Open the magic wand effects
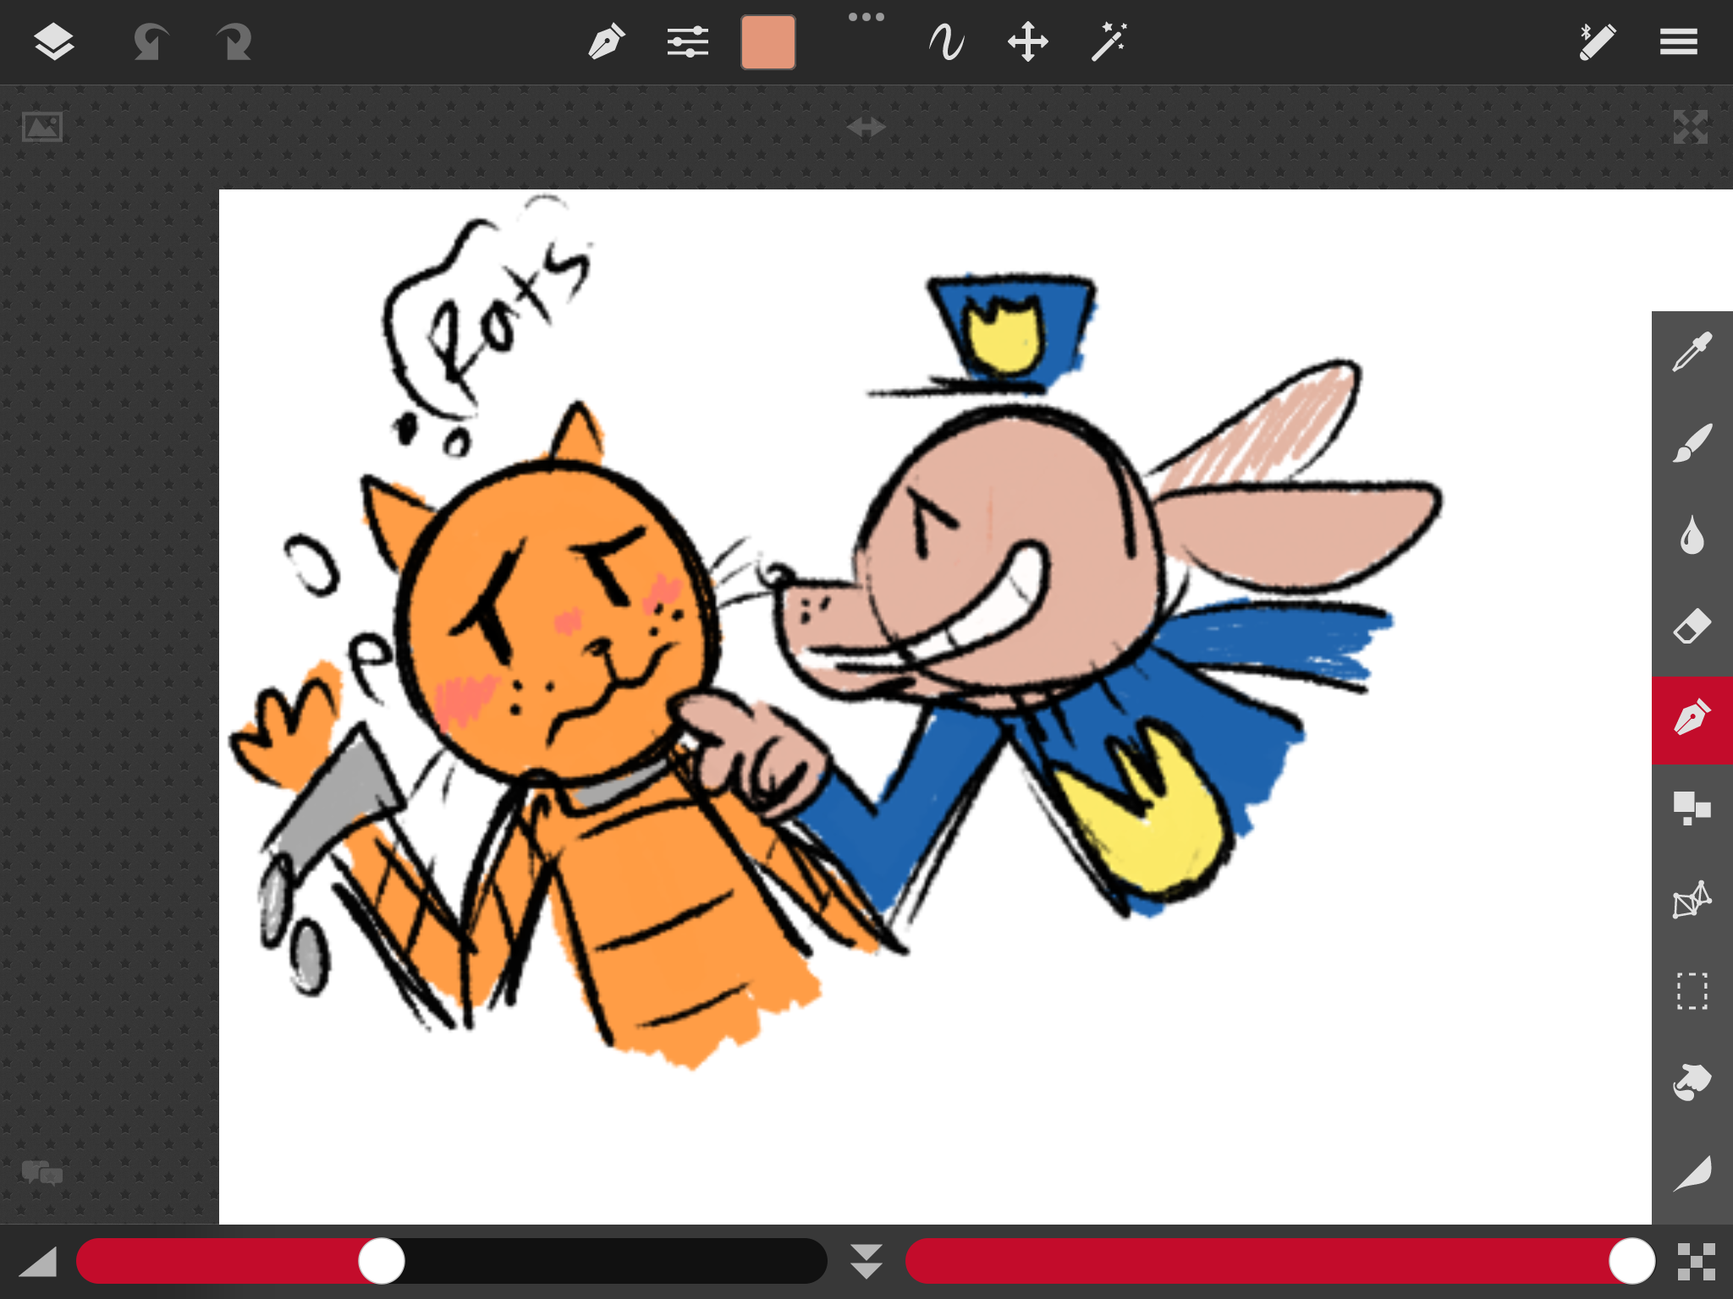 [1109, 42]
